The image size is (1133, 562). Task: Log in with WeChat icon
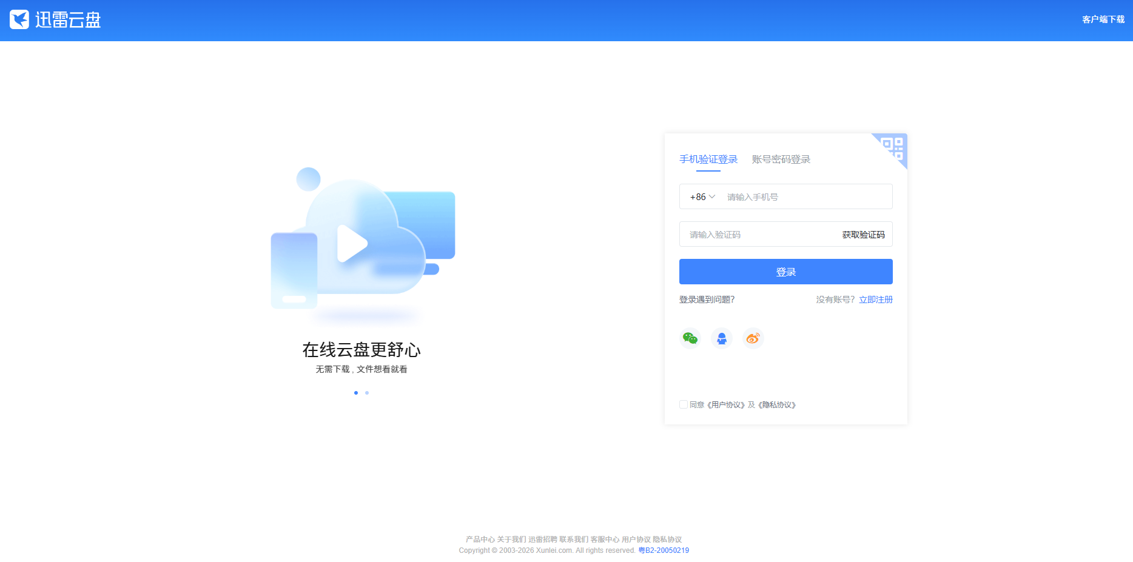690,338
